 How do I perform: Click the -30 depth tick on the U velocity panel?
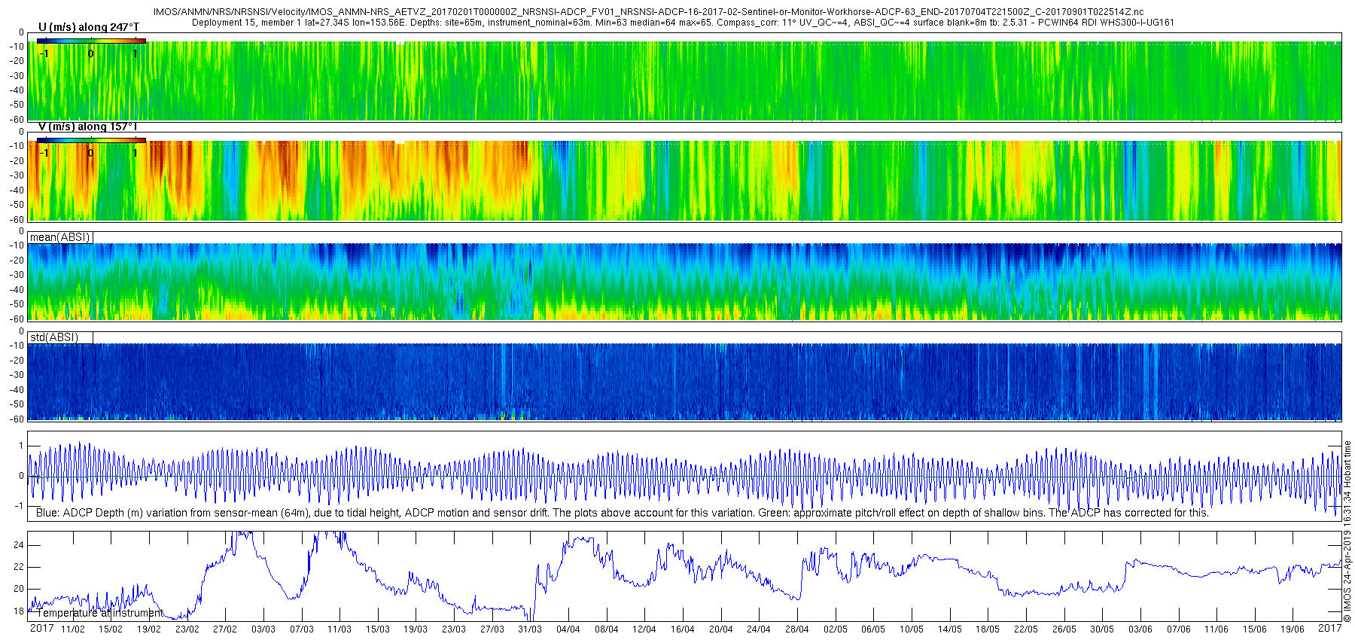pos(17,76)
